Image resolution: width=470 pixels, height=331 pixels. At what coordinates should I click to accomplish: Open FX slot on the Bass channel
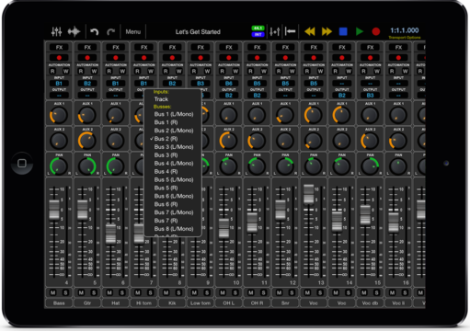coord(59,47)
